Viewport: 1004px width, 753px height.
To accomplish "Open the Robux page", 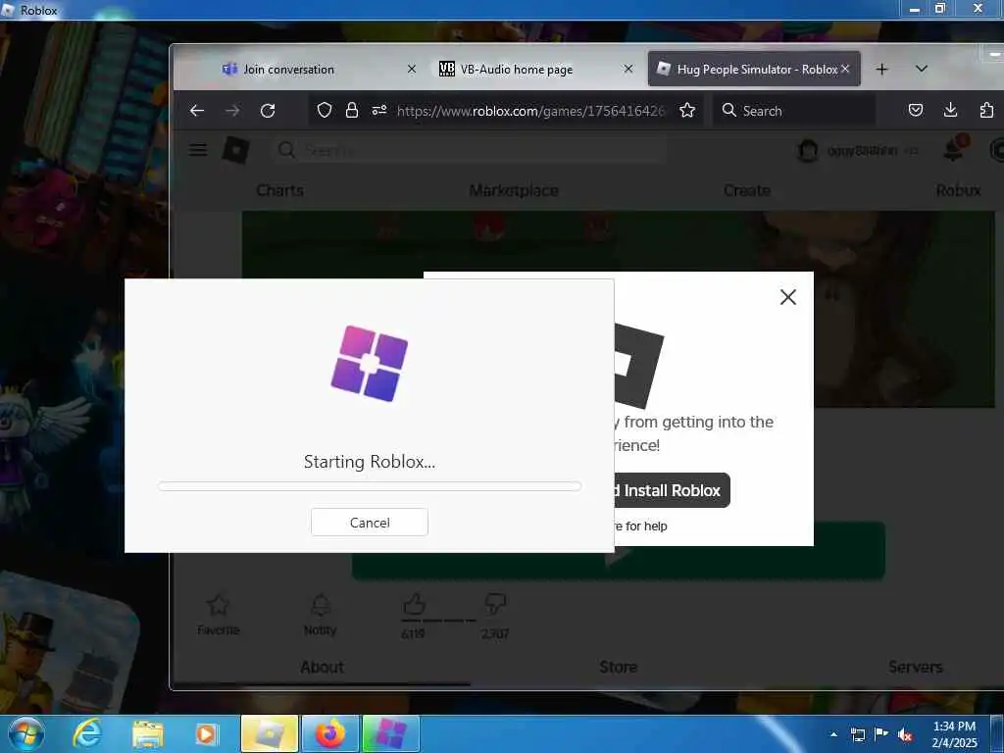I will click(x=958, y=191).
